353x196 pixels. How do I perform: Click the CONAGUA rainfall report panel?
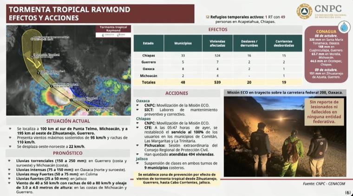pos(326,53)
